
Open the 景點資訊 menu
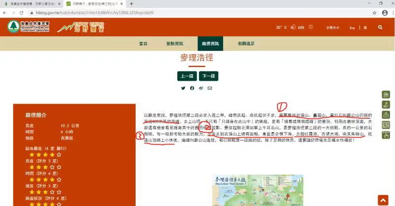pos(175,44)
